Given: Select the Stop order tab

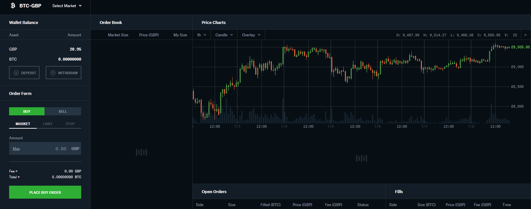Looking at the screenshot, I should 70,124.
